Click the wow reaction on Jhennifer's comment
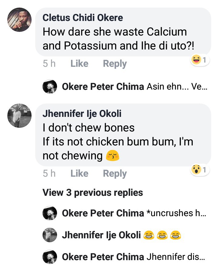The width and height of the screenshot is (217, 272). pos(200,170)
